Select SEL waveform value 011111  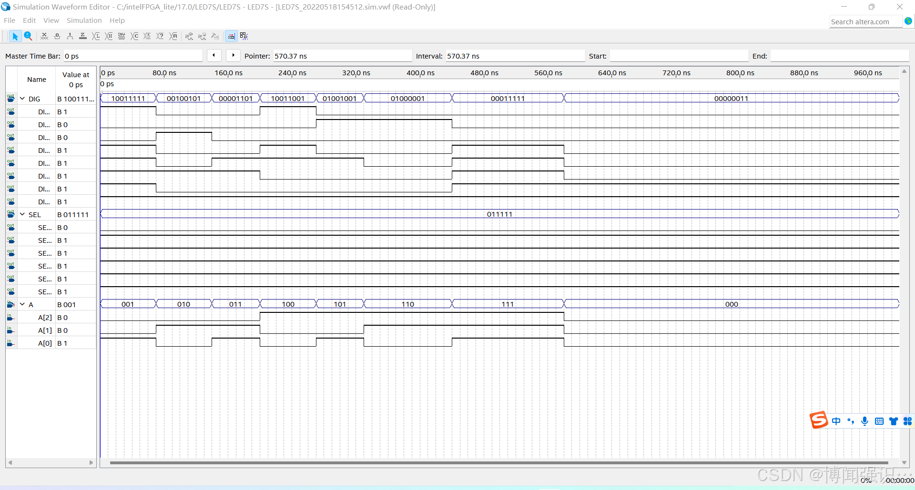pos(499,214)
